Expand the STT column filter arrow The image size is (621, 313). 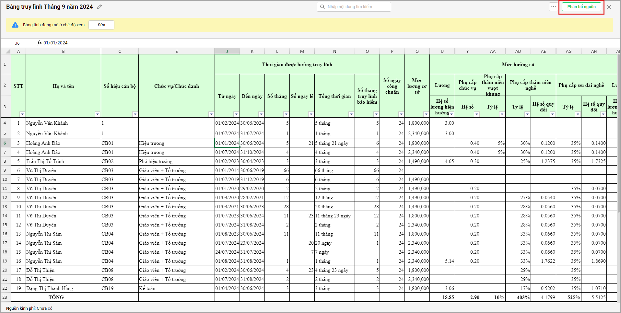[22, 114]
